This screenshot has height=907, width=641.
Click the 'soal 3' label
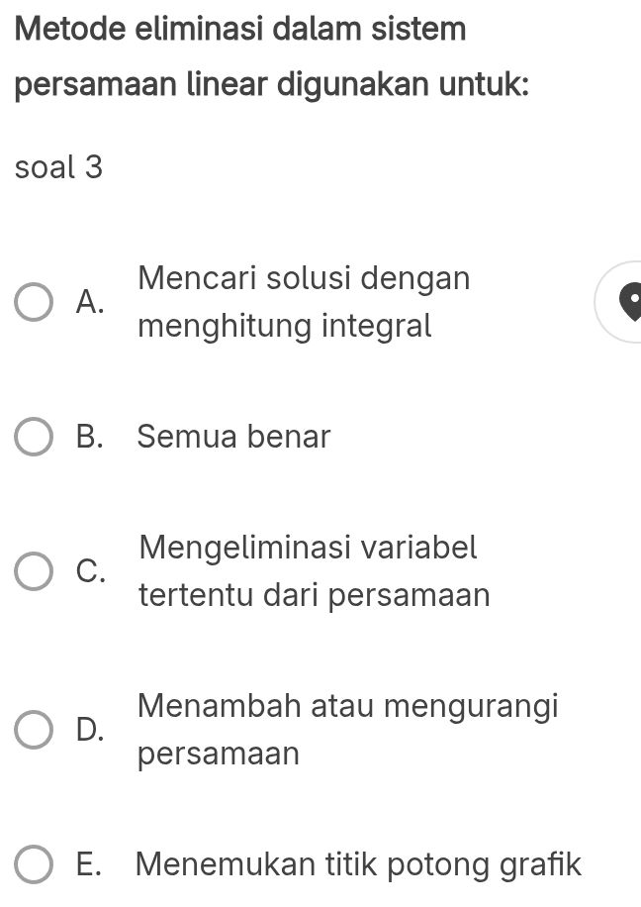59,167
